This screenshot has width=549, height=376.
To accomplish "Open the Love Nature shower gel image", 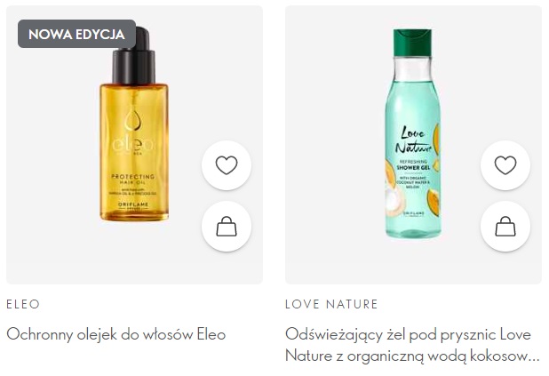I will point(413,134).
